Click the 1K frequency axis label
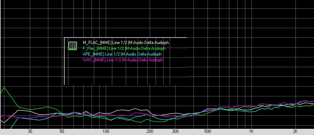The image size is (314, 135). [x=251, y=131]
